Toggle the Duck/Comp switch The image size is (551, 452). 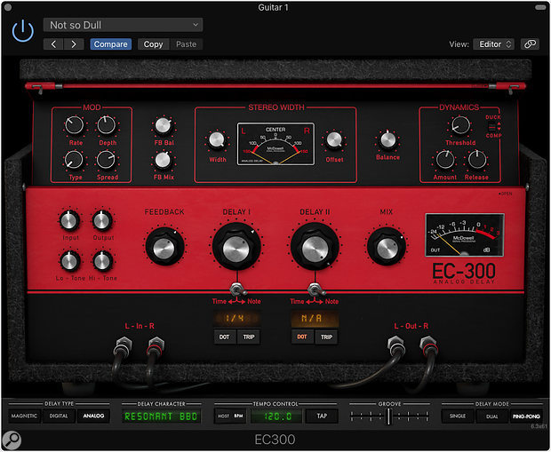click(492, 126)
